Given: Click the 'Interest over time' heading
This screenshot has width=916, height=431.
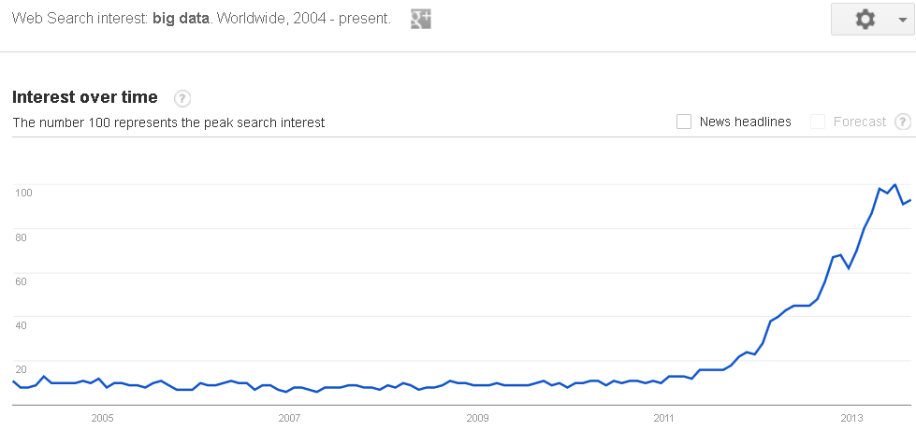Looking at the screenshot, I should pyautogui.click(x=85, y=97).
